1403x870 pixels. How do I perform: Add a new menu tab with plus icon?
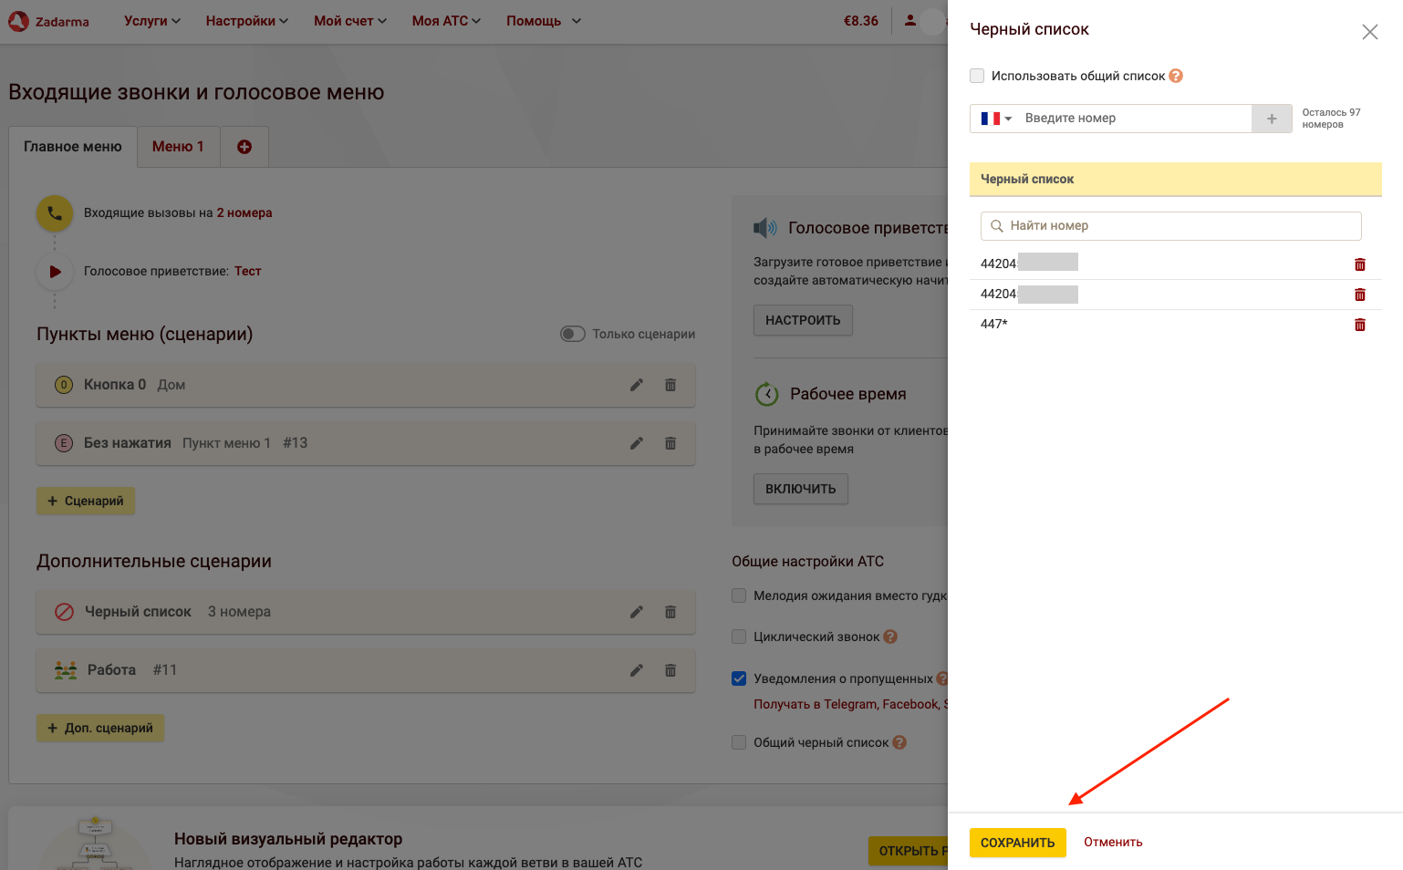click(244, 147)
